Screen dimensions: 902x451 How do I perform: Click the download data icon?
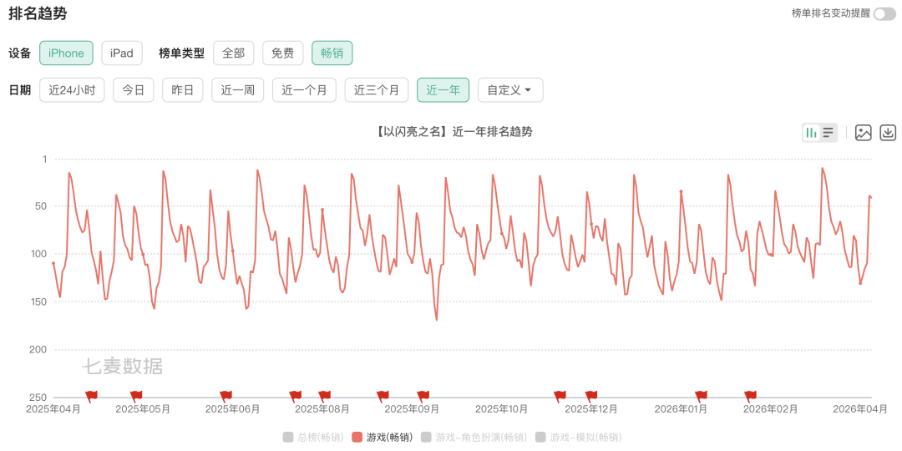(x=889, y=133)
